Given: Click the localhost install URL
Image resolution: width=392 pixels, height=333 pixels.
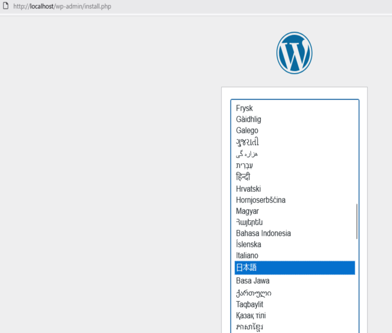Looking at the screenshot, I should tap(62, 6).
